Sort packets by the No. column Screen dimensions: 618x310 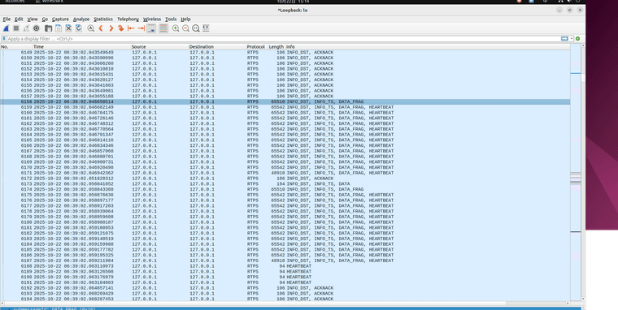[16, 46]
